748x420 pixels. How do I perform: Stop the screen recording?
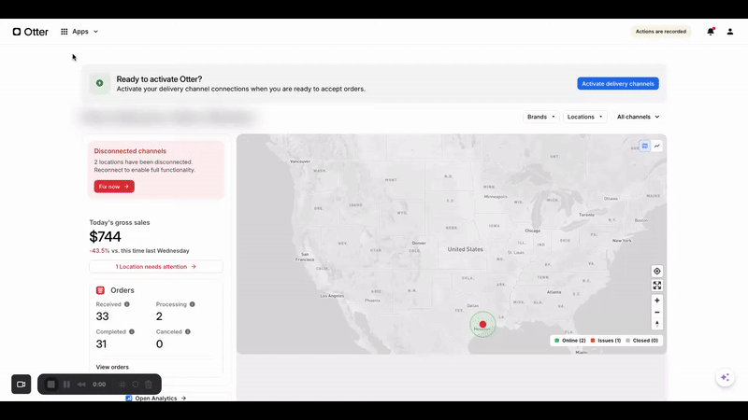click(x=51, y=385)
